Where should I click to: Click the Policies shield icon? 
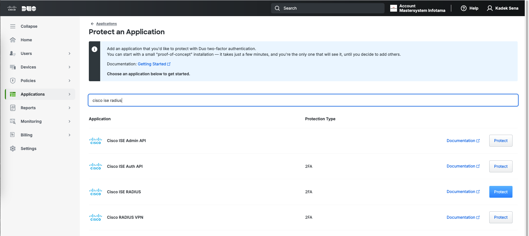click(13, 81)
